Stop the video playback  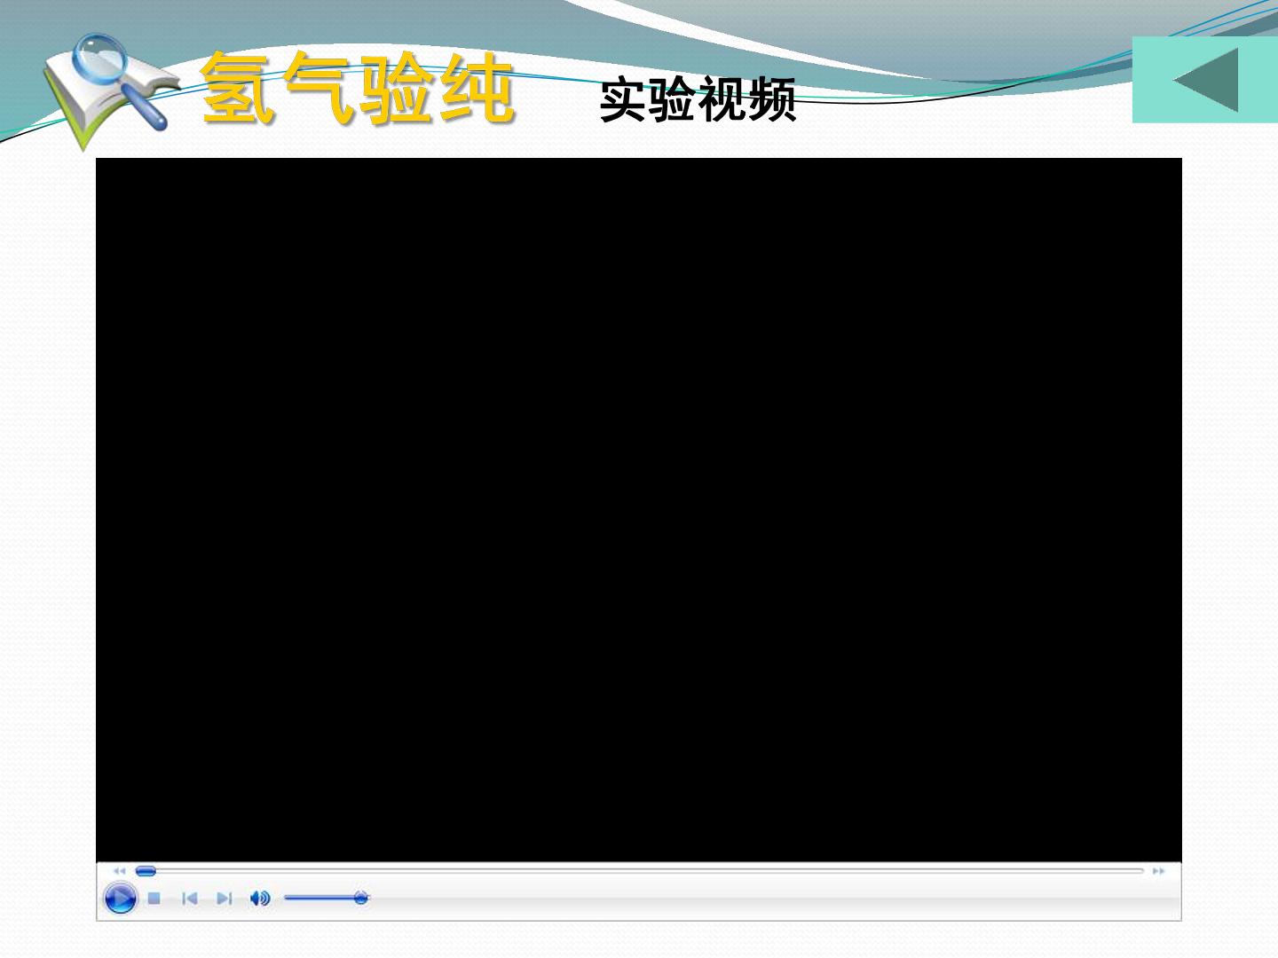154,899
